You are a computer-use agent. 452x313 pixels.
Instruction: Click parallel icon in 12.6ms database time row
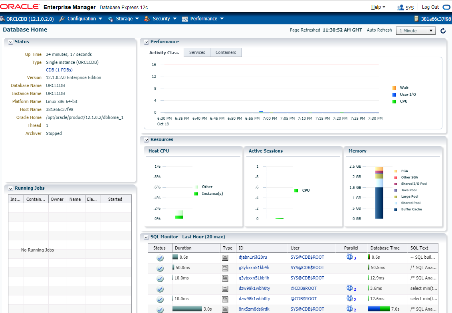[350, 298]
